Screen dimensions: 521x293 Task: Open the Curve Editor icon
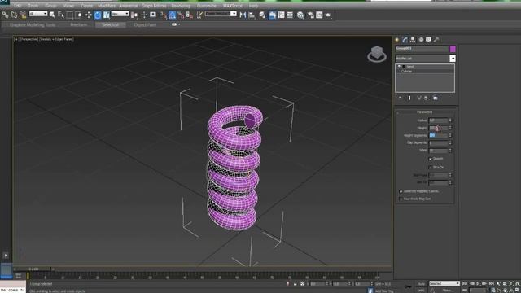(281, 15)
